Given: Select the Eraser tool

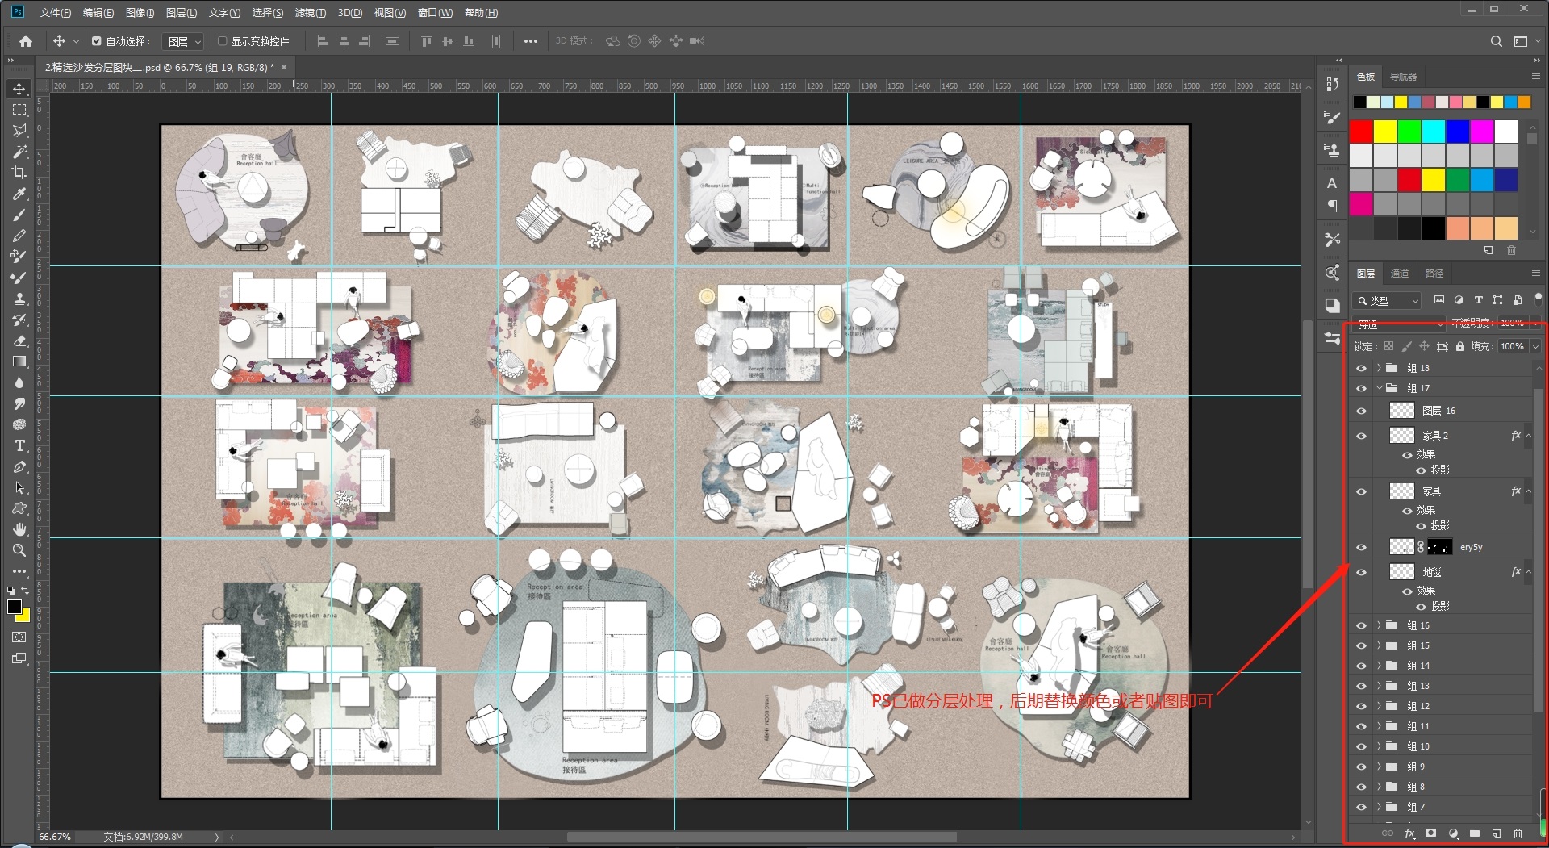Looking at the screenshot, I should (x=19, y=340).
